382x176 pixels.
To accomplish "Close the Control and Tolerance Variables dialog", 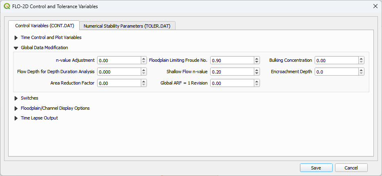I will pyautogui.click(x=375, y=7).
